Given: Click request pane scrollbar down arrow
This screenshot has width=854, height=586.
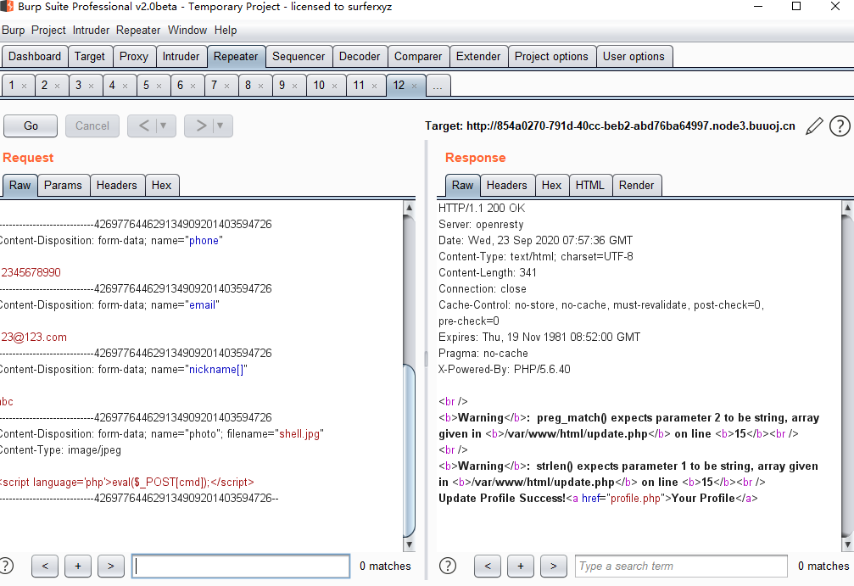Looking at the screenshot, I should pyautogui.click(x=409, y=544).
